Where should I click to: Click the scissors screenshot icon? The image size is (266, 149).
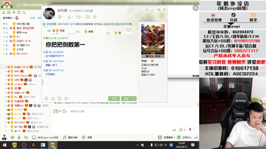coord(53,98)
